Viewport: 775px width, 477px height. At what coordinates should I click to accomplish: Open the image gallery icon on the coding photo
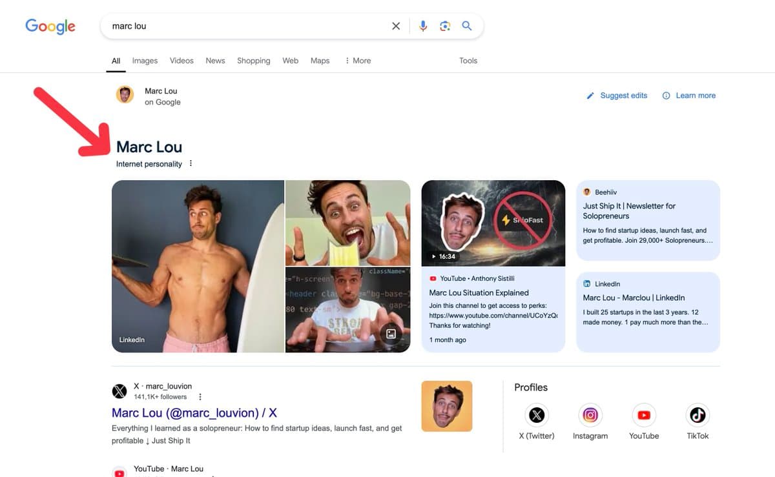[x=391, y=334]
